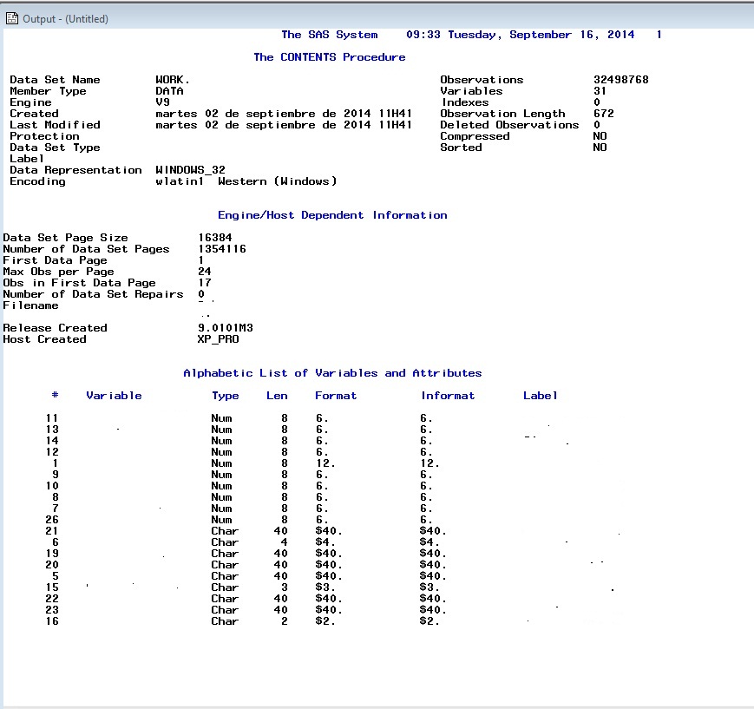Click the Informat column header
The image size is (754, 709).
pos(448,396)
